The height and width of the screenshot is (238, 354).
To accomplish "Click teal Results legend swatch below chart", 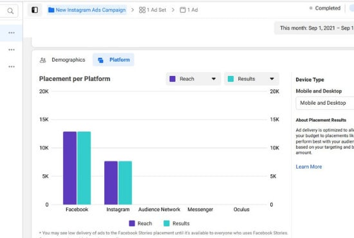I will coord(167,223).
